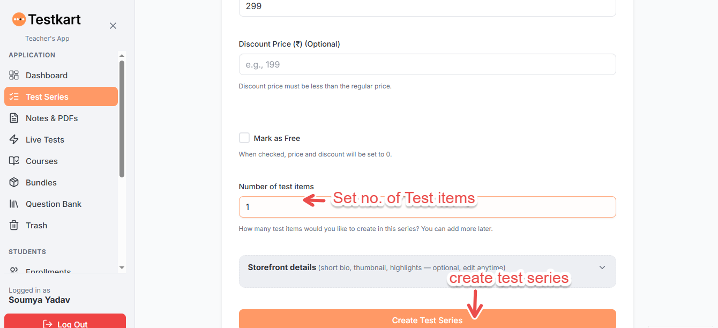Click the Testkart logo icon
The height and width of the screenshot is (328, 718).
coord(19,20)
